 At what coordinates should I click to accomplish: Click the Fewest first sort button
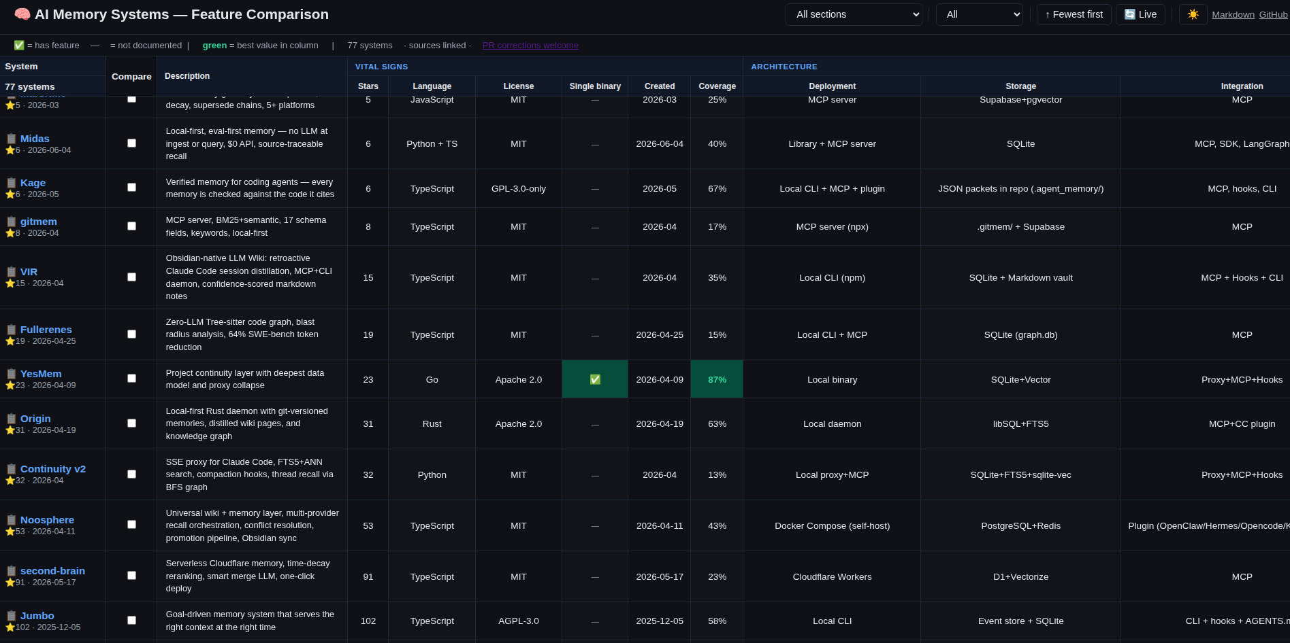(1074, 14)
